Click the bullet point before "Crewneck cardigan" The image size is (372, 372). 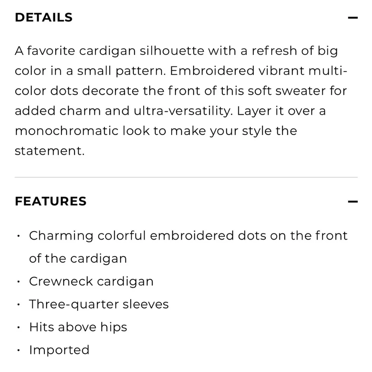[x=18, y=282]
